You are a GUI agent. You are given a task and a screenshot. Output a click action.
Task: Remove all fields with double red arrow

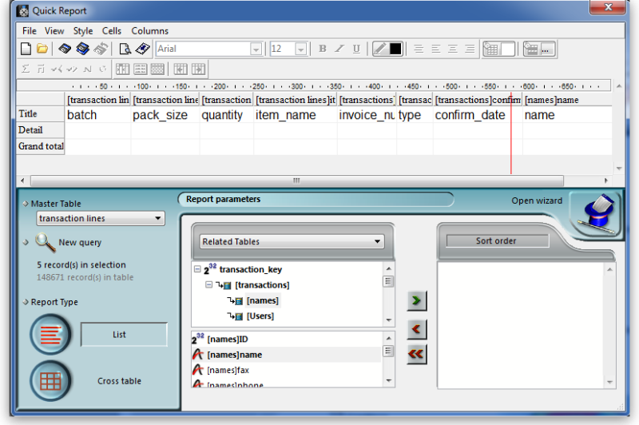pos(416,355)
